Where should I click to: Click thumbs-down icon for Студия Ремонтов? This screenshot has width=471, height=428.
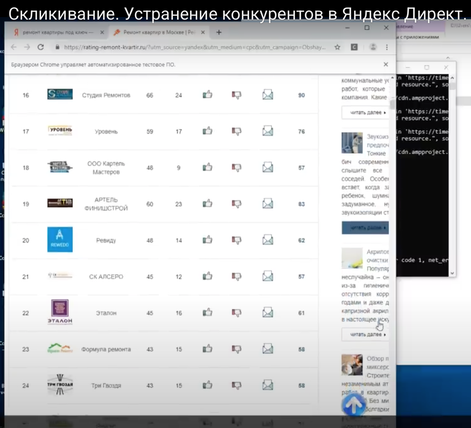[x=236, y=95]
